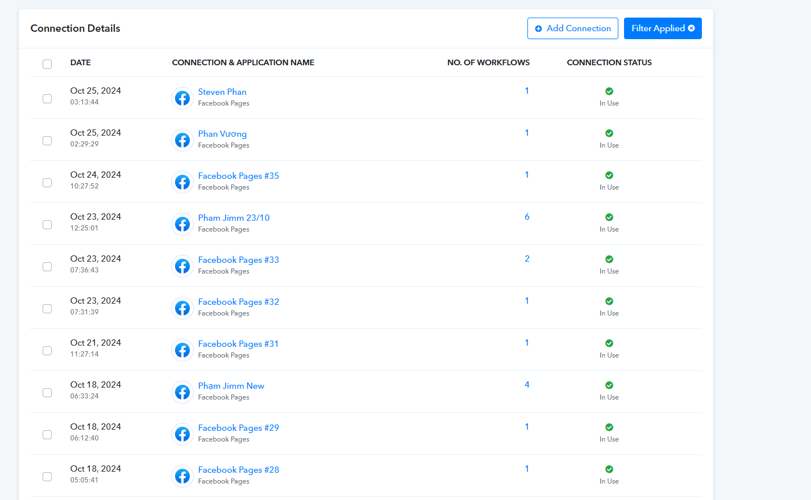Click CONNECTION STATUS column header

pyautogui.click(x=609, y=62)
